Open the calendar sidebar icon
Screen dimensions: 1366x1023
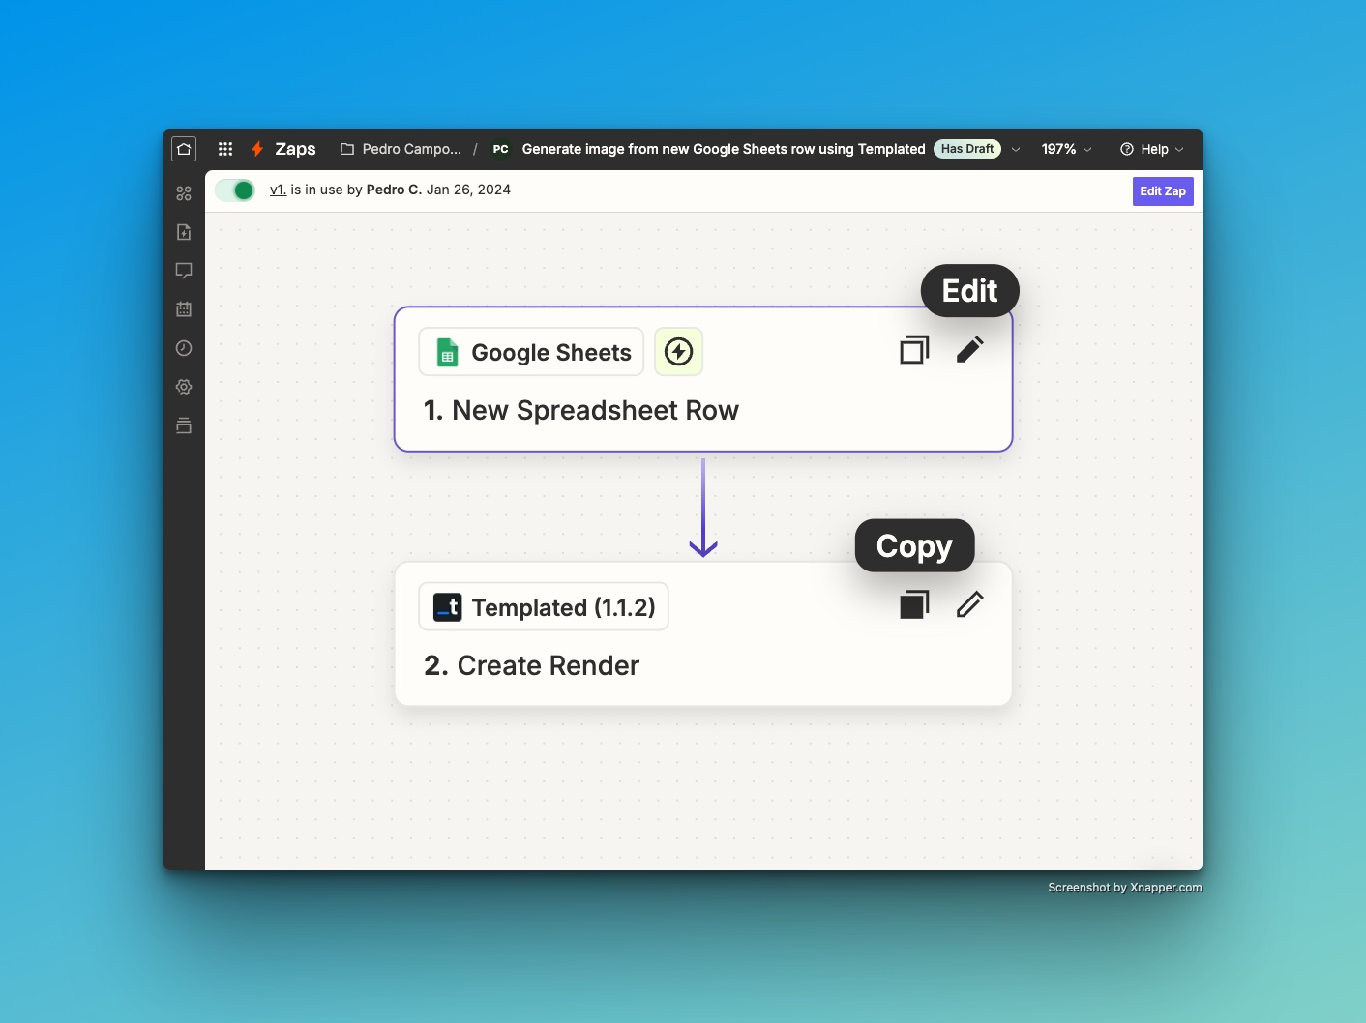tap(184, 309)
